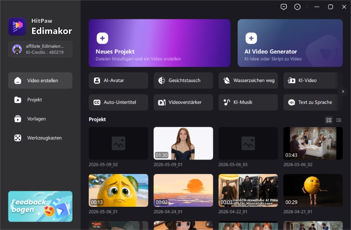This screenshot has height=230, width=351.
Task: Click the project name 2026-04-24_01
Action: (168, 212)
